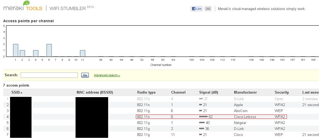Click the D-Link cell in row 6

pyautogui.click(x=239, y=129)
